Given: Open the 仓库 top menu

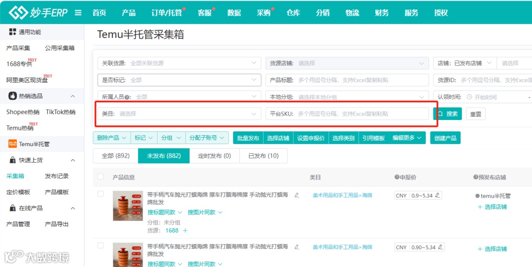Looking at the screenshot, I should (293, 13).
